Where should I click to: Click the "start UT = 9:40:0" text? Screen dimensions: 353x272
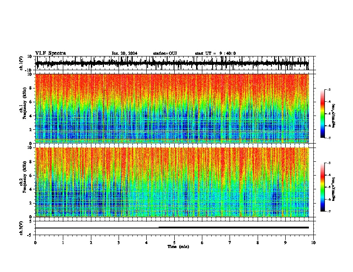215,53
